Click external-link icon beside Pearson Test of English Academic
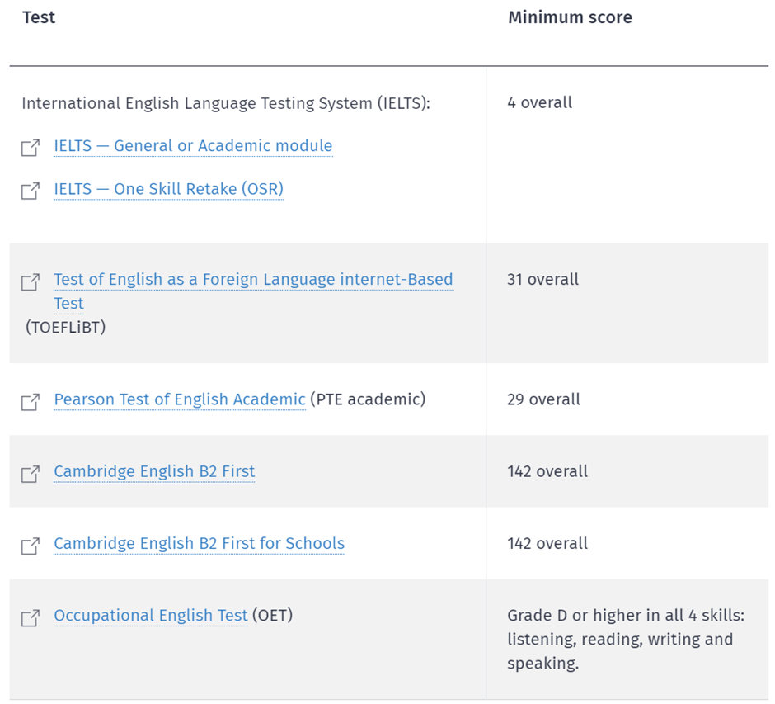The width and height of the screenshot is (775, 704). pos(31,402)
